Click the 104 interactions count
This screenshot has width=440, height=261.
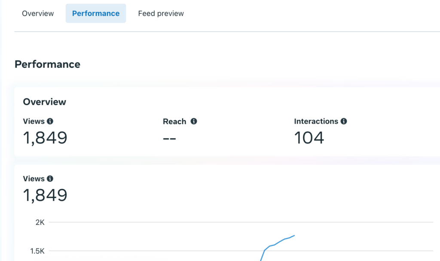(x=309, y=138)
